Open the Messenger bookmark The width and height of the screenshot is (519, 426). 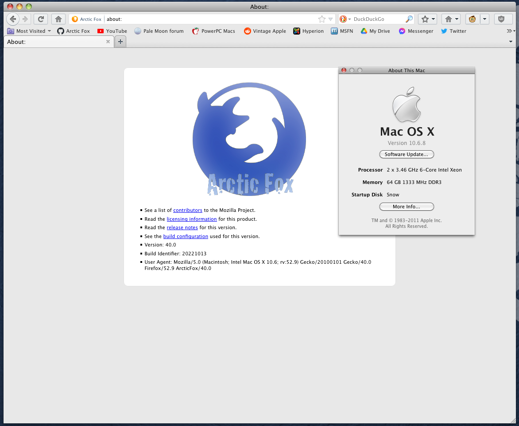click(x=416, y=31)
